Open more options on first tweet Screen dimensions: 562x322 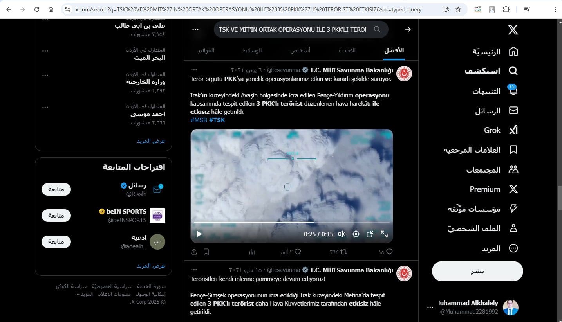coord(194,70)
